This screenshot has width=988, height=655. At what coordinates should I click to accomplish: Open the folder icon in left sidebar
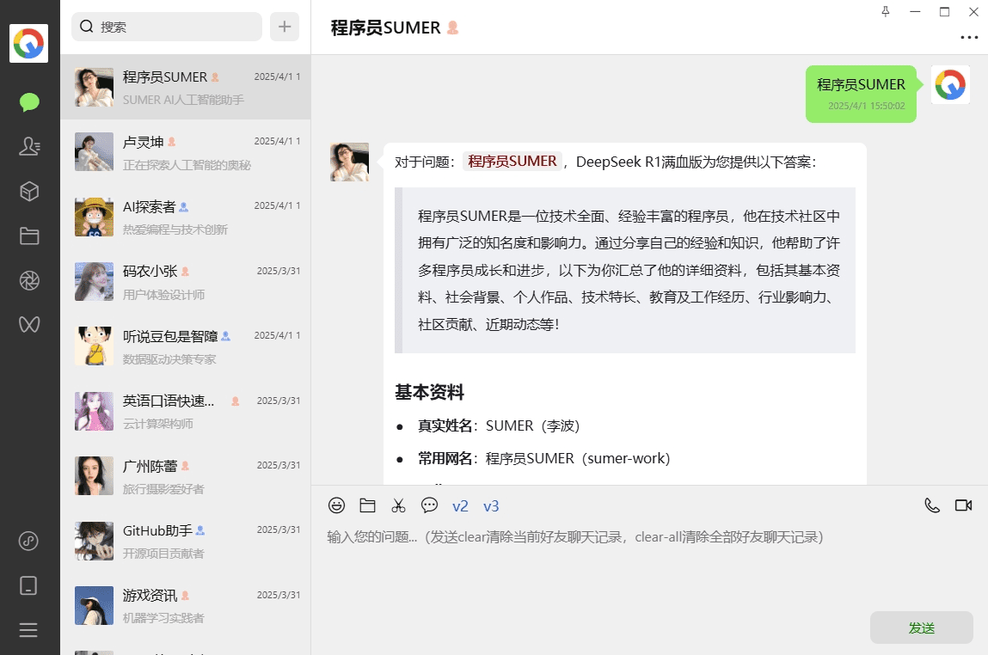point(29,236)
